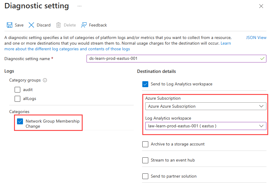Image resolution: width=270 pixels, height=188 pixels.
Task: Check the allLogs category group
Action: (17, 98)
